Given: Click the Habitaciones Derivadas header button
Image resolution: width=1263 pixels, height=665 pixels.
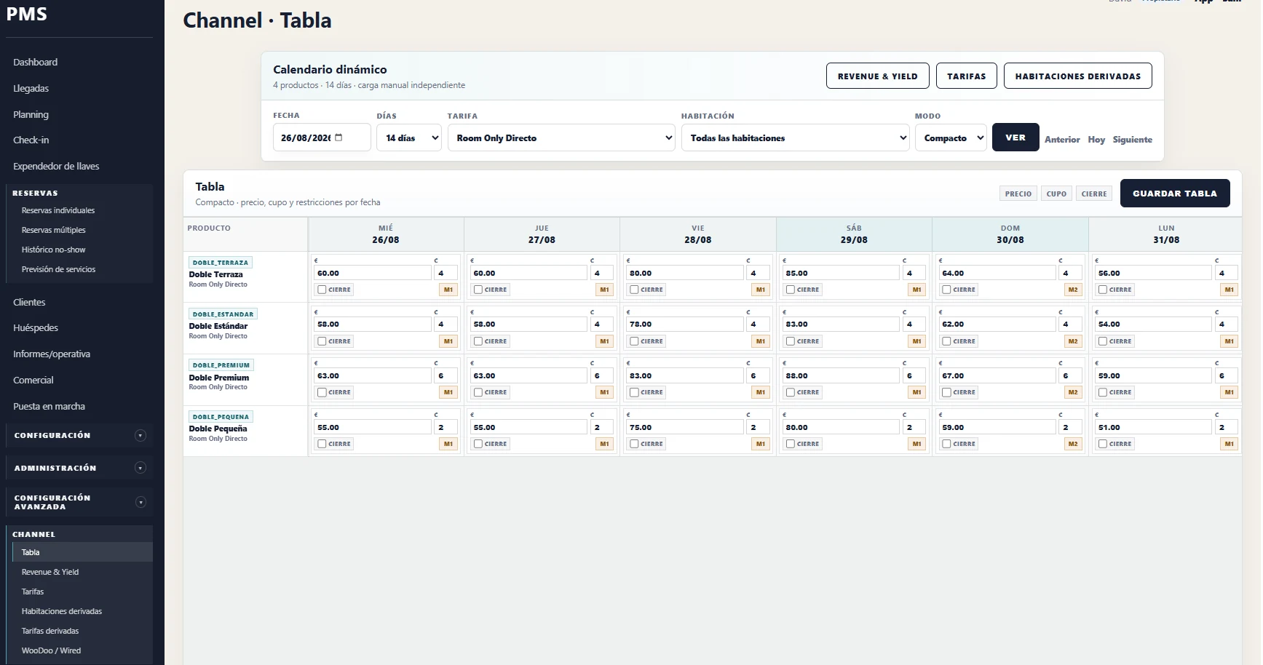Looking at the screenshot, I should (1077, 76).
